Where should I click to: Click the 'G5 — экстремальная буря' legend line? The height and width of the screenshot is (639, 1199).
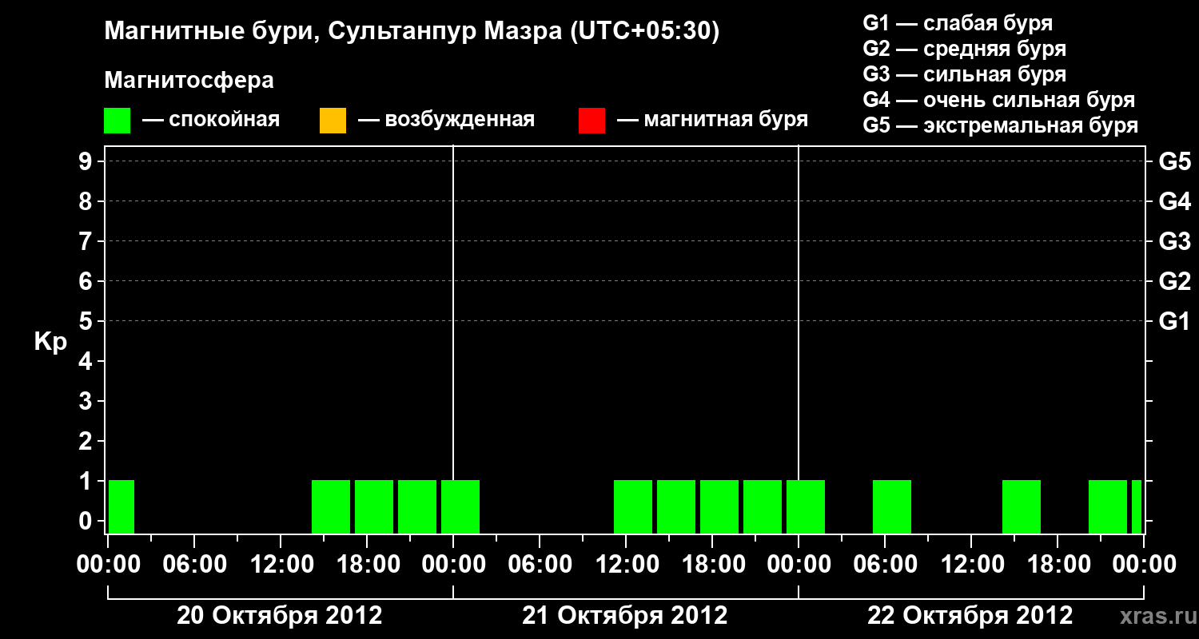1001,125
